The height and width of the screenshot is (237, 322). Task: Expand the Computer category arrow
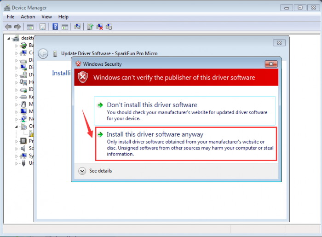click(x=17, y=53)
